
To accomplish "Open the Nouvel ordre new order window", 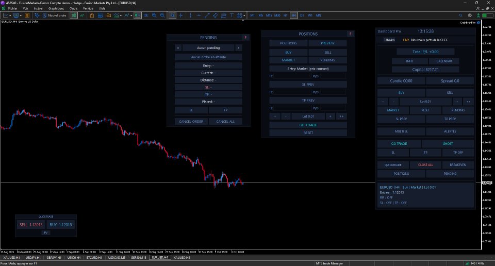I will click(x=54, y=15).
